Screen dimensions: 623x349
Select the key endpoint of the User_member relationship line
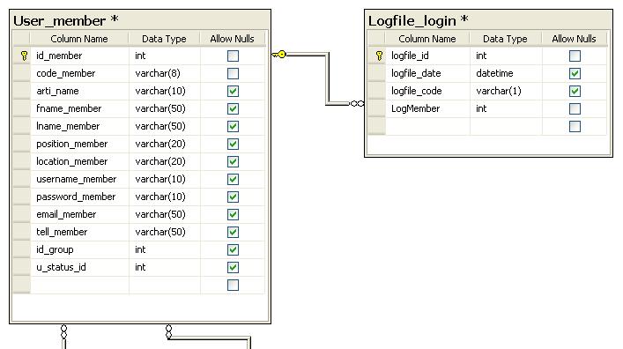pyautogui.click(x=279, y=55)
